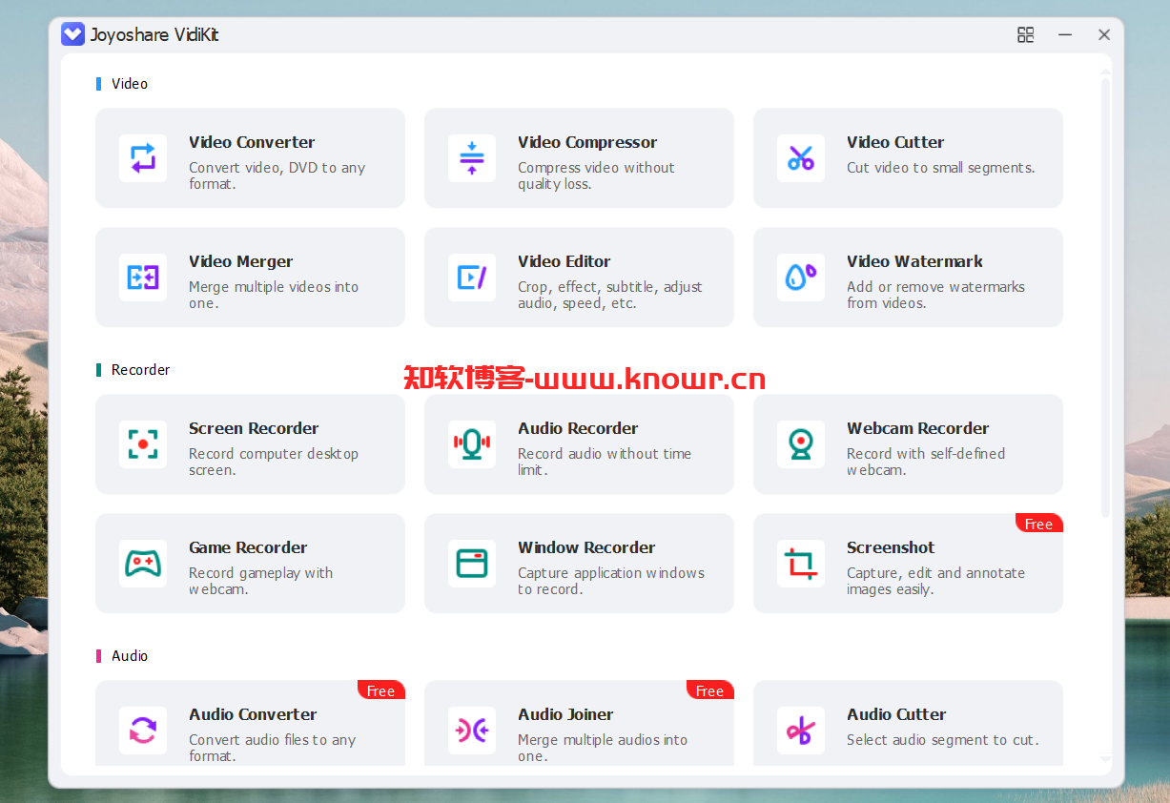This screenshot has height=803, width=1170.
Task: Select the Window Recorder icon
Action: point(472,564)
